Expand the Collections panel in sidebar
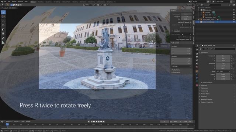The height and width of the screenshot is (132, 236). (x=176, y=70)
